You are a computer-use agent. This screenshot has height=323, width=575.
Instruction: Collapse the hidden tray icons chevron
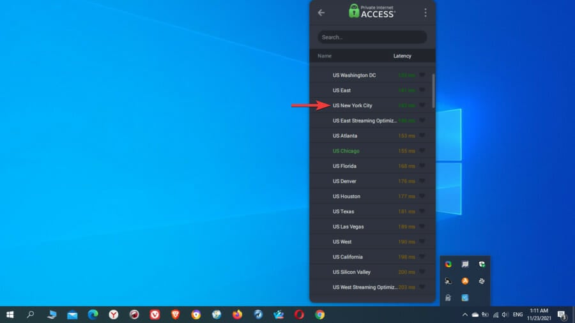(464, 315)
